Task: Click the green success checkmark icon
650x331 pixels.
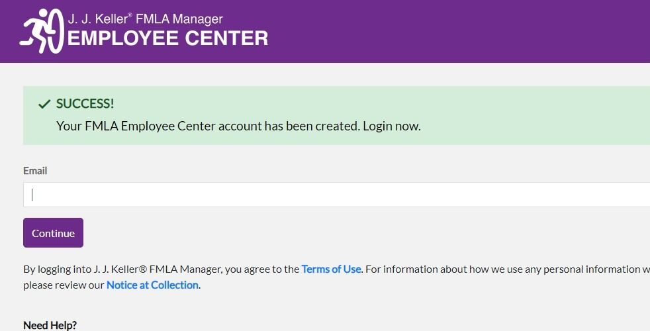Action: coord(44,104)
